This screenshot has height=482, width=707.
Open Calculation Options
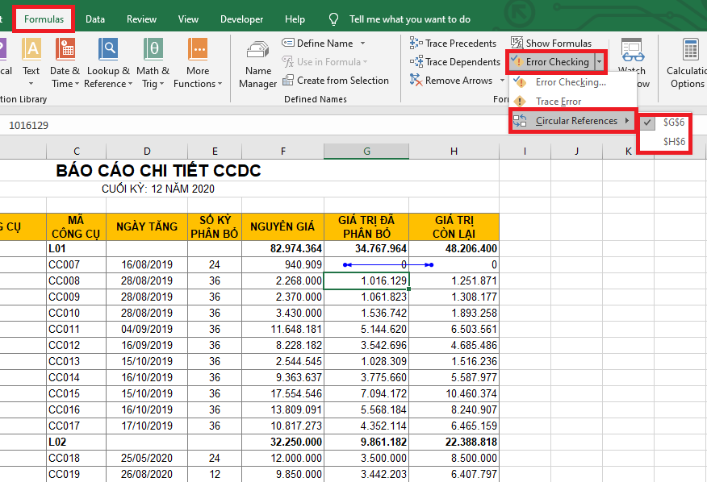[x=688, y=61]
